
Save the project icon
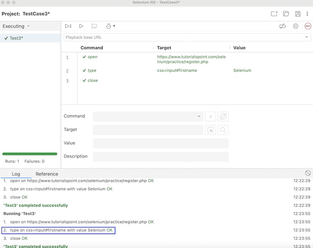298,14
